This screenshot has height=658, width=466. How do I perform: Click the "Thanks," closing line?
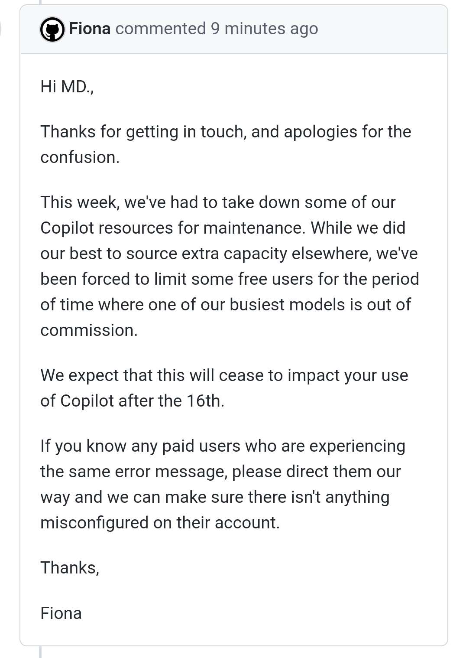pyautogui.click(x=70, y=568)
